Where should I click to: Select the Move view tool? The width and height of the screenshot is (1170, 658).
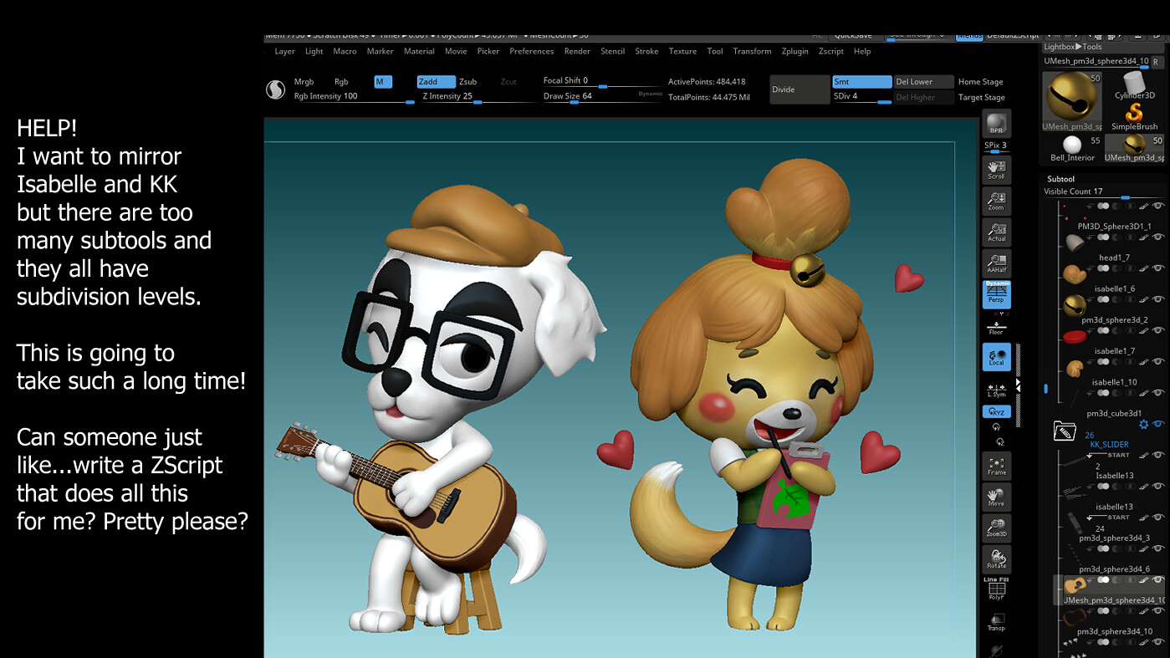(996, 497)
